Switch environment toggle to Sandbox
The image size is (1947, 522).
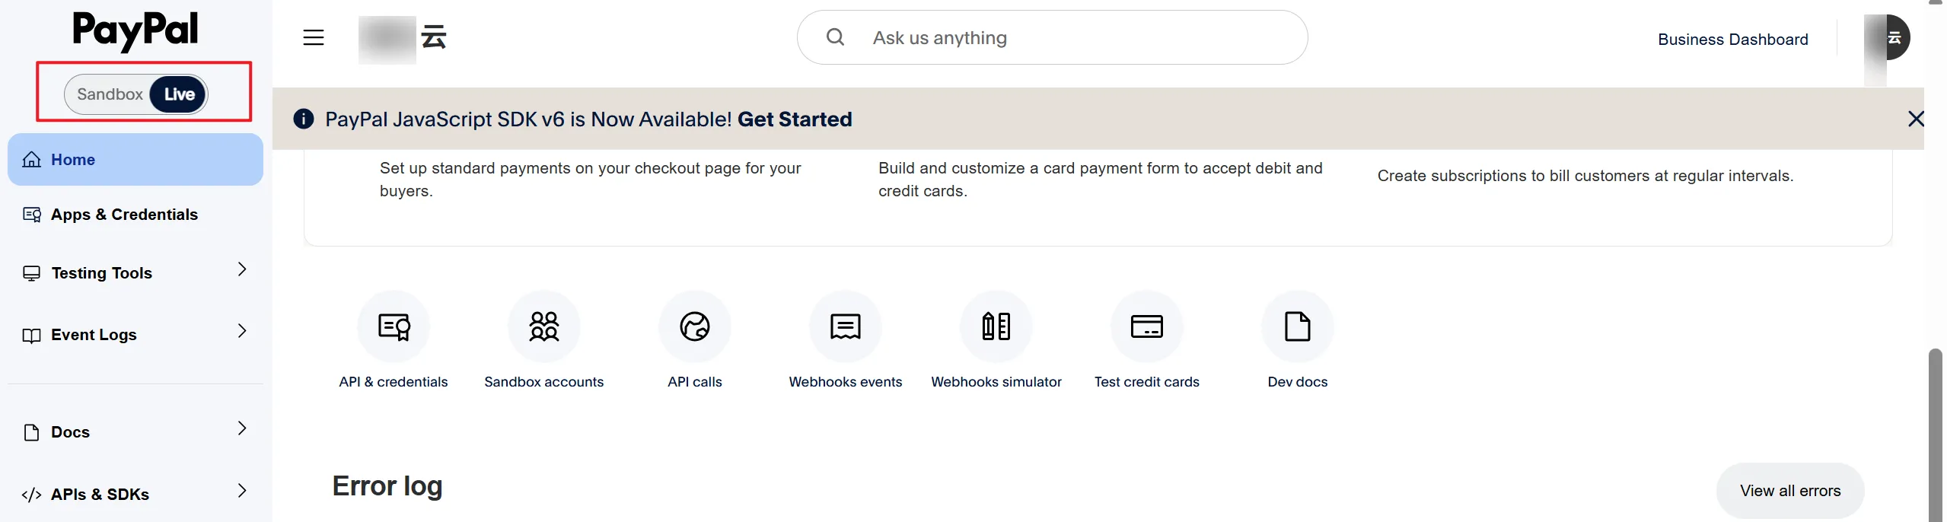point(110,94)
